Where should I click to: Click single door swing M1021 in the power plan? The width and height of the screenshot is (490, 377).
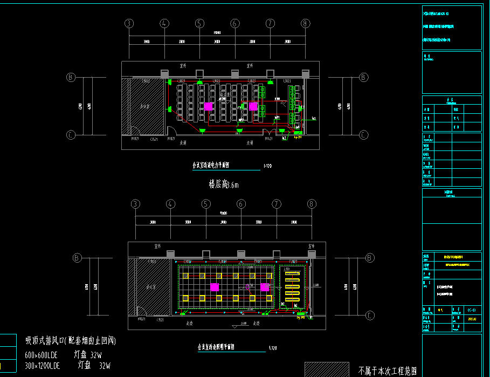click(171, 131)
